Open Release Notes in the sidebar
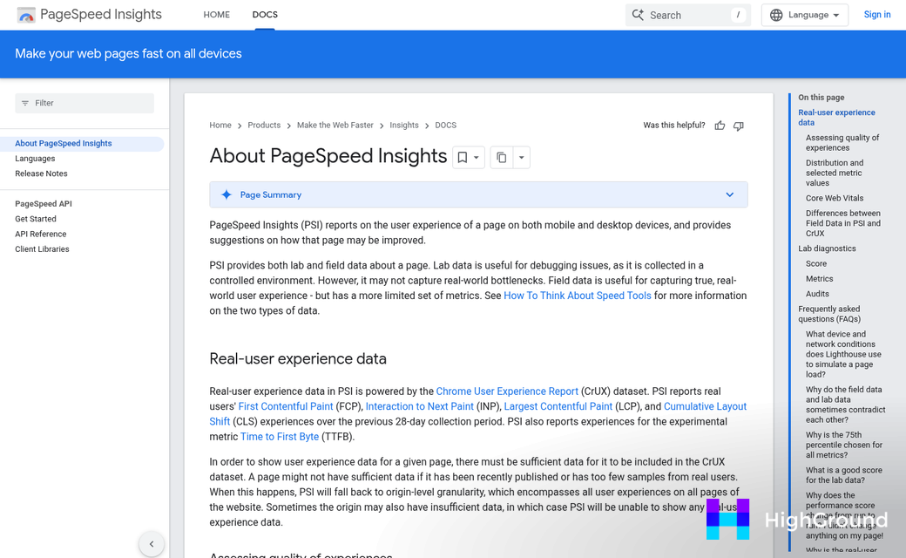This screenshot has width=906, height=558. (41, 174)
